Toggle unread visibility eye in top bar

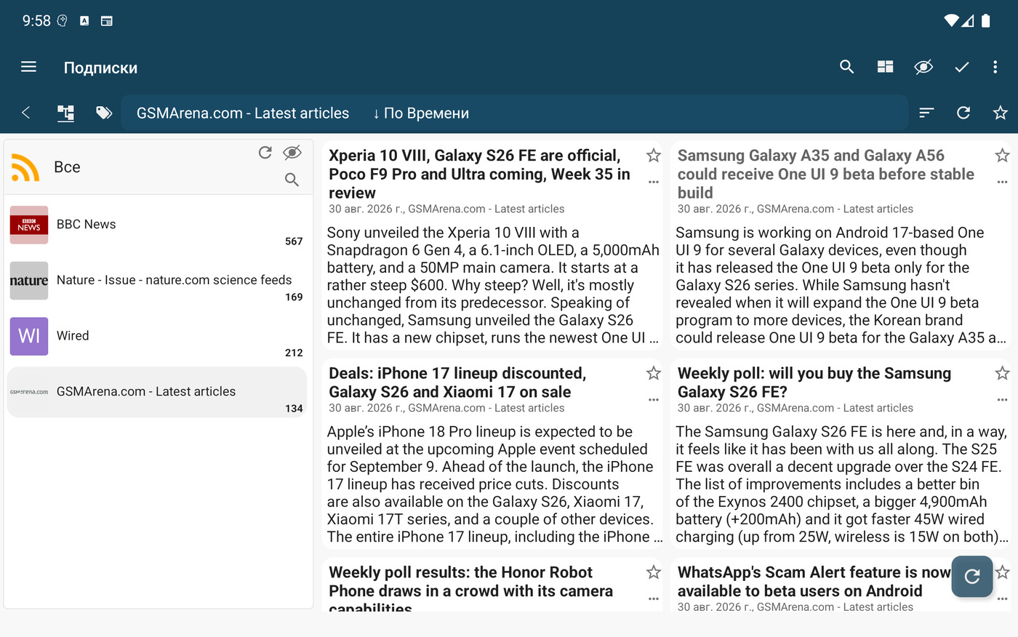923,67
